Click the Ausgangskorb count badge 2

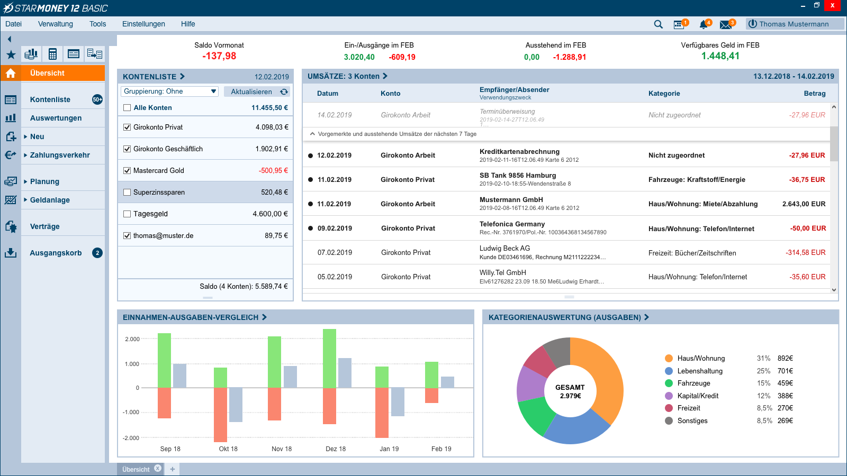pyautogui.click(x=97, y=253)
